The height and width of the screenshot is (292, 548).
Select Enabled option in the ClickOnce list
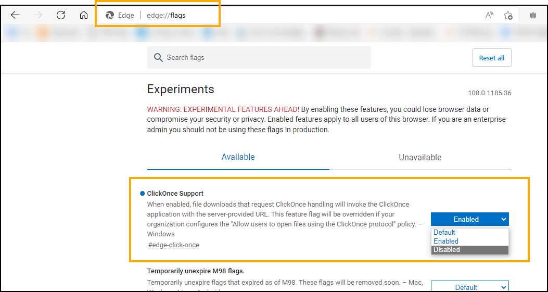(446, 241)
